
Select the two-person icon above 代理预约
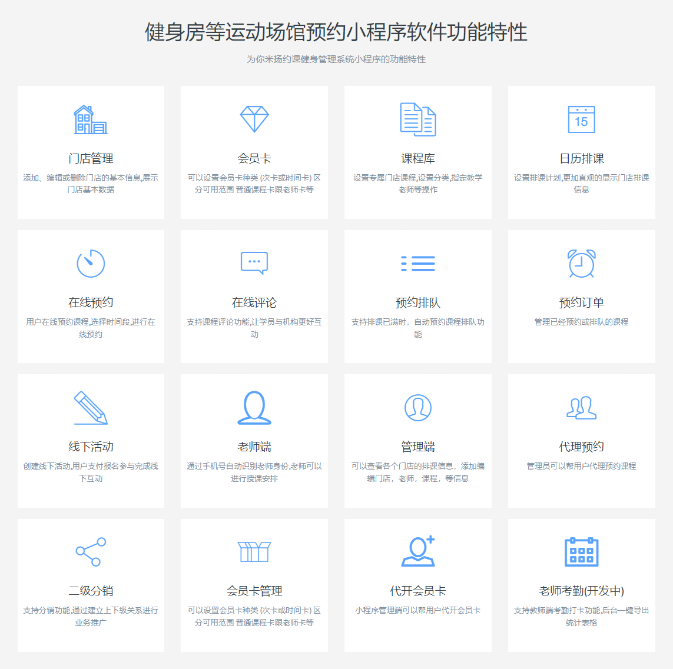click(x=581, y=408)
